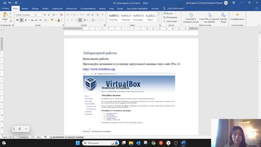Screen dimensions: 261x147
Task: Apply strikethrough formatting
Action: click(32, 20)
